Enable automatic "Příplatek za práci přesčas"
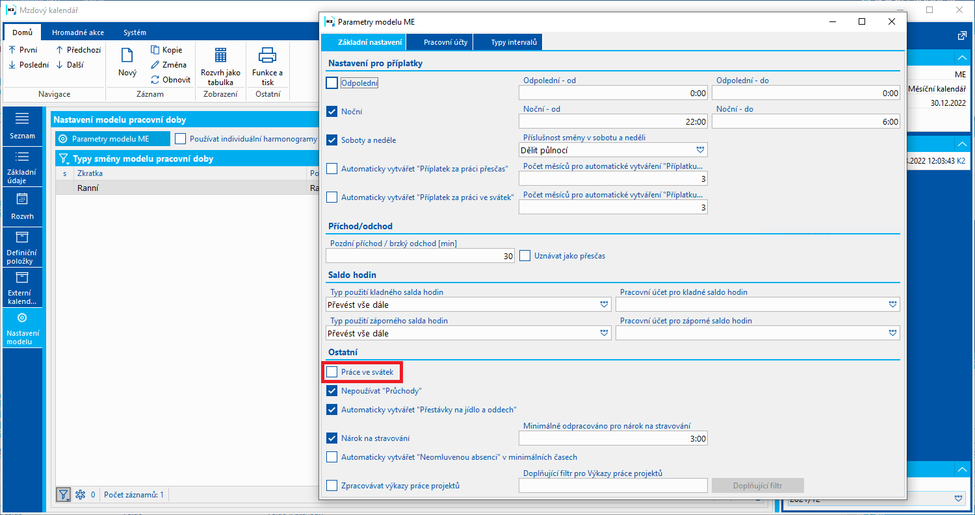The height and width of the screenshot is (515, 975). pos(332,169)
